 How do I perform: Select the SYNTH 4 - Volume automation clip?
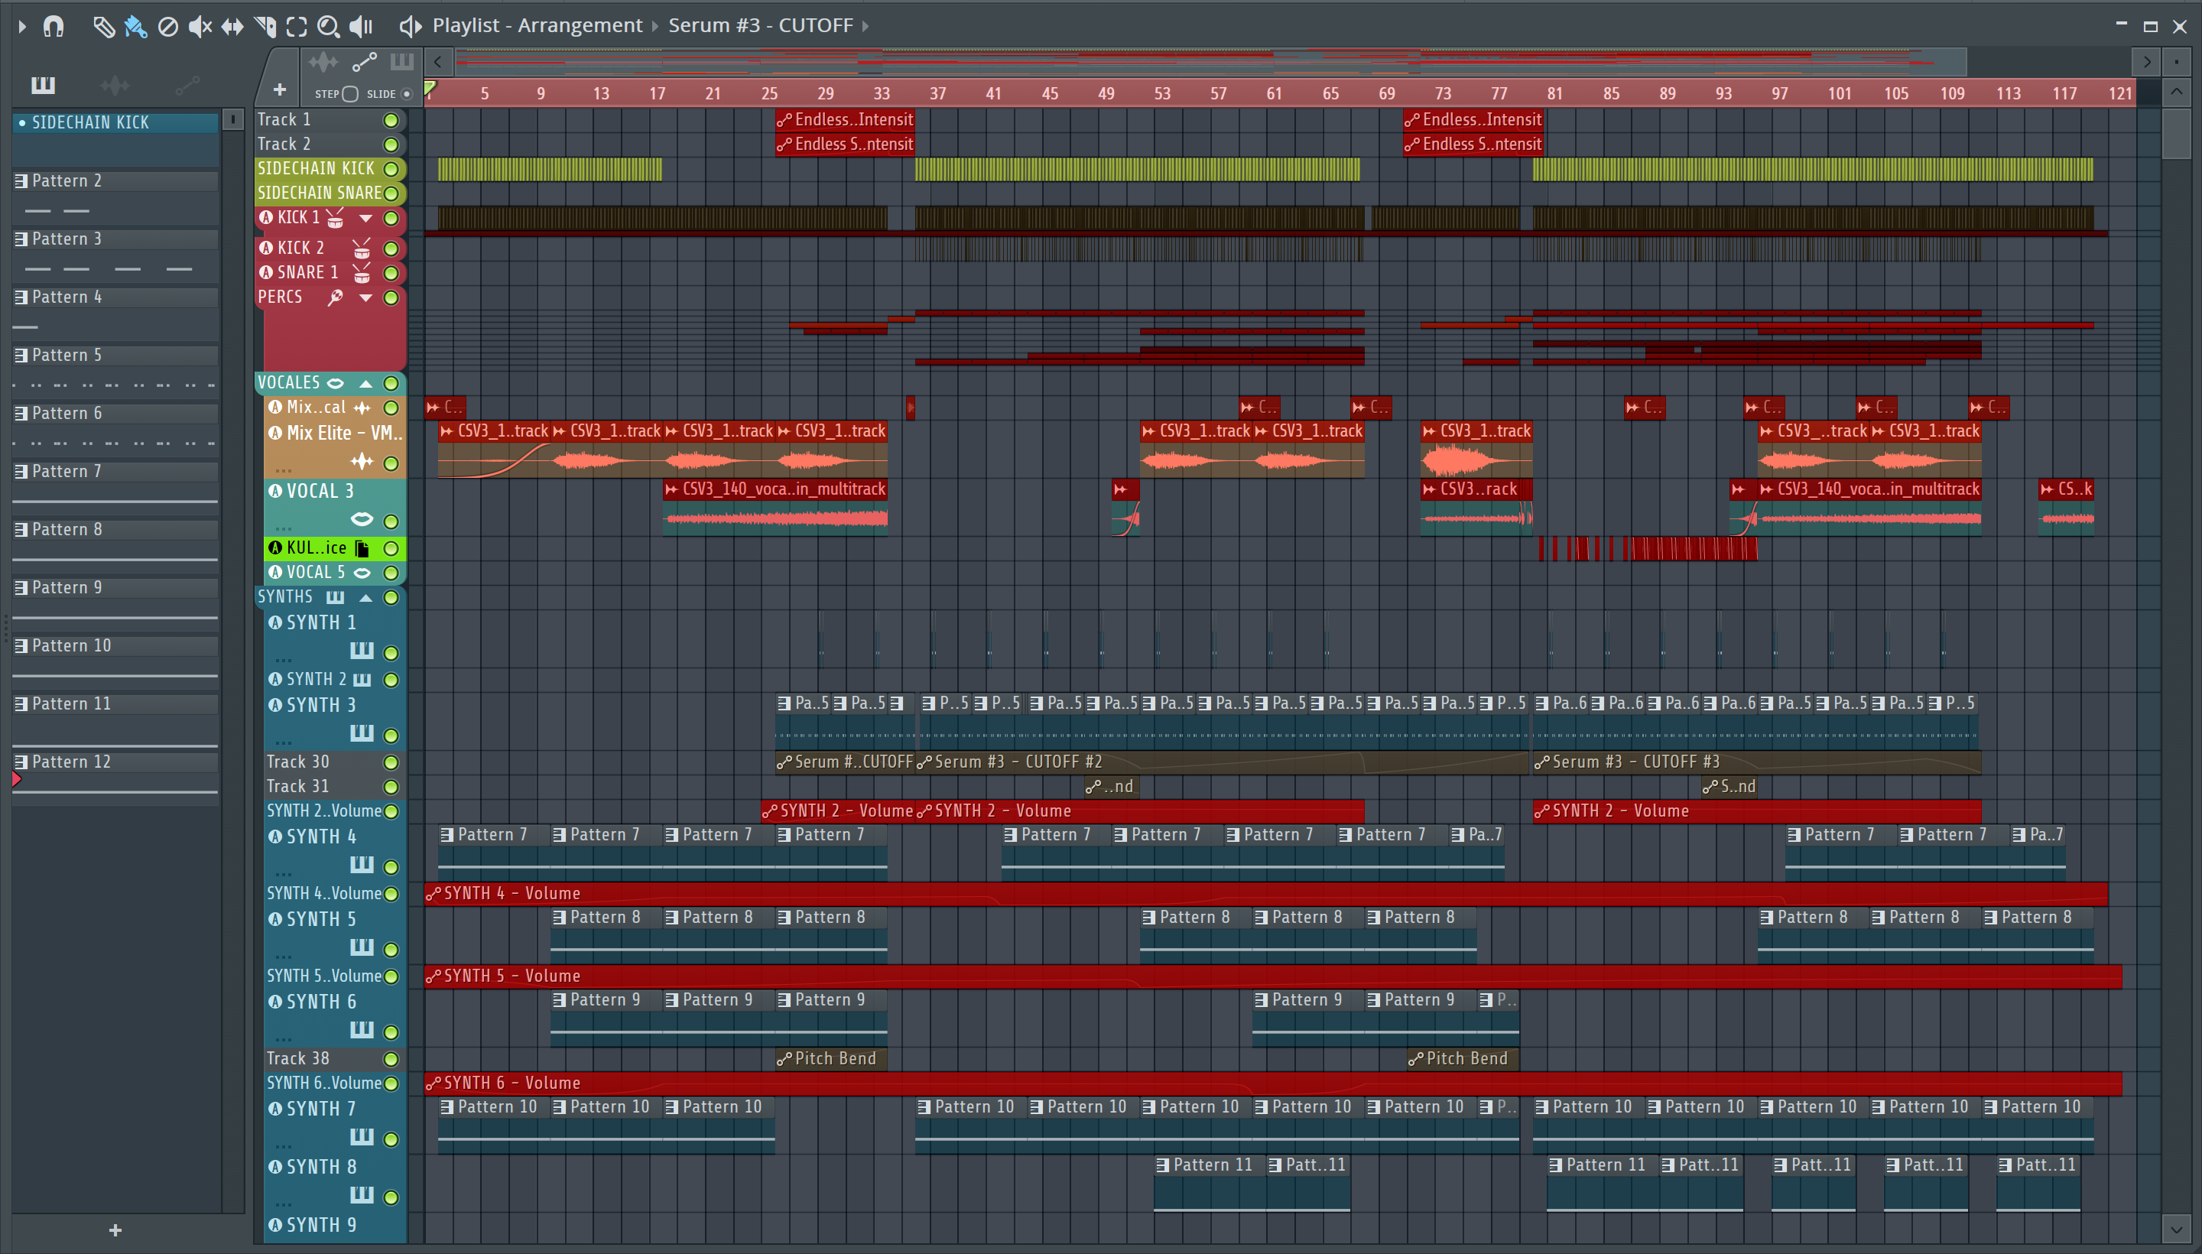coord(1266,893)
